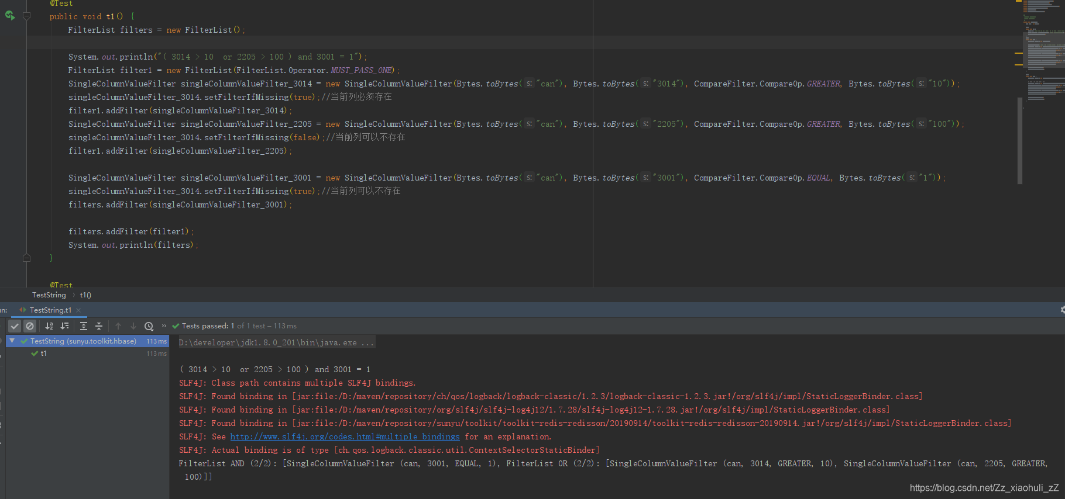1065x499 pixels.
Task: Collapse TestString test tree node
Action: pos(12,341)
